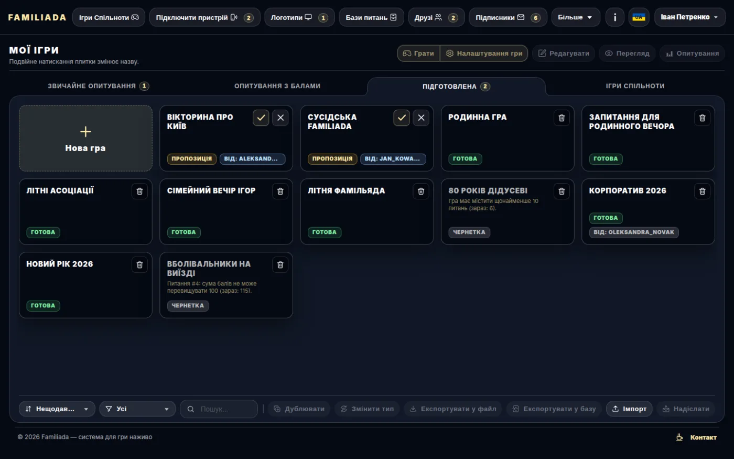The width and height of the screenshot is (734, 459).
Task: Open Налаштування гри settings
Action: (484, 54)
